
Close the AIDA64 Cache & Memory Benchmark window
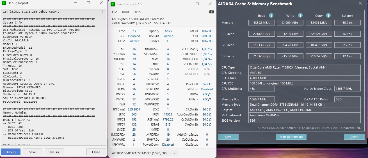(360, 3)
